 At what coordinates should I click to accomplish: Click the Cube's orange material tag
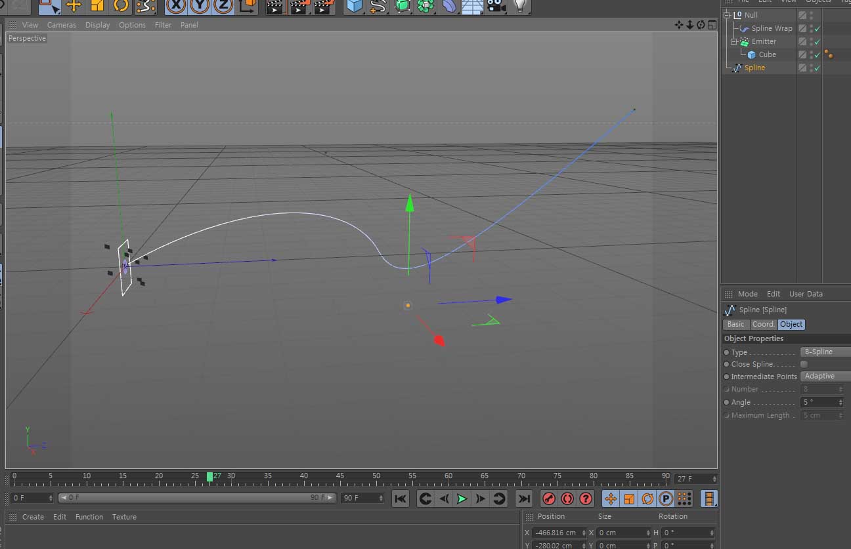point(829,54)
